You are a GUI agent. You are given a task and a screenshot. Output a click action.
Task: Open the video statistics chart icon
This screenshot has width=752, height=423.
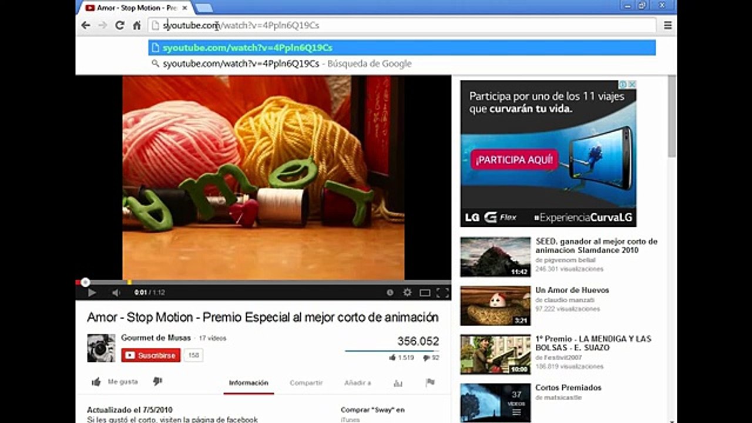point(398,383)
